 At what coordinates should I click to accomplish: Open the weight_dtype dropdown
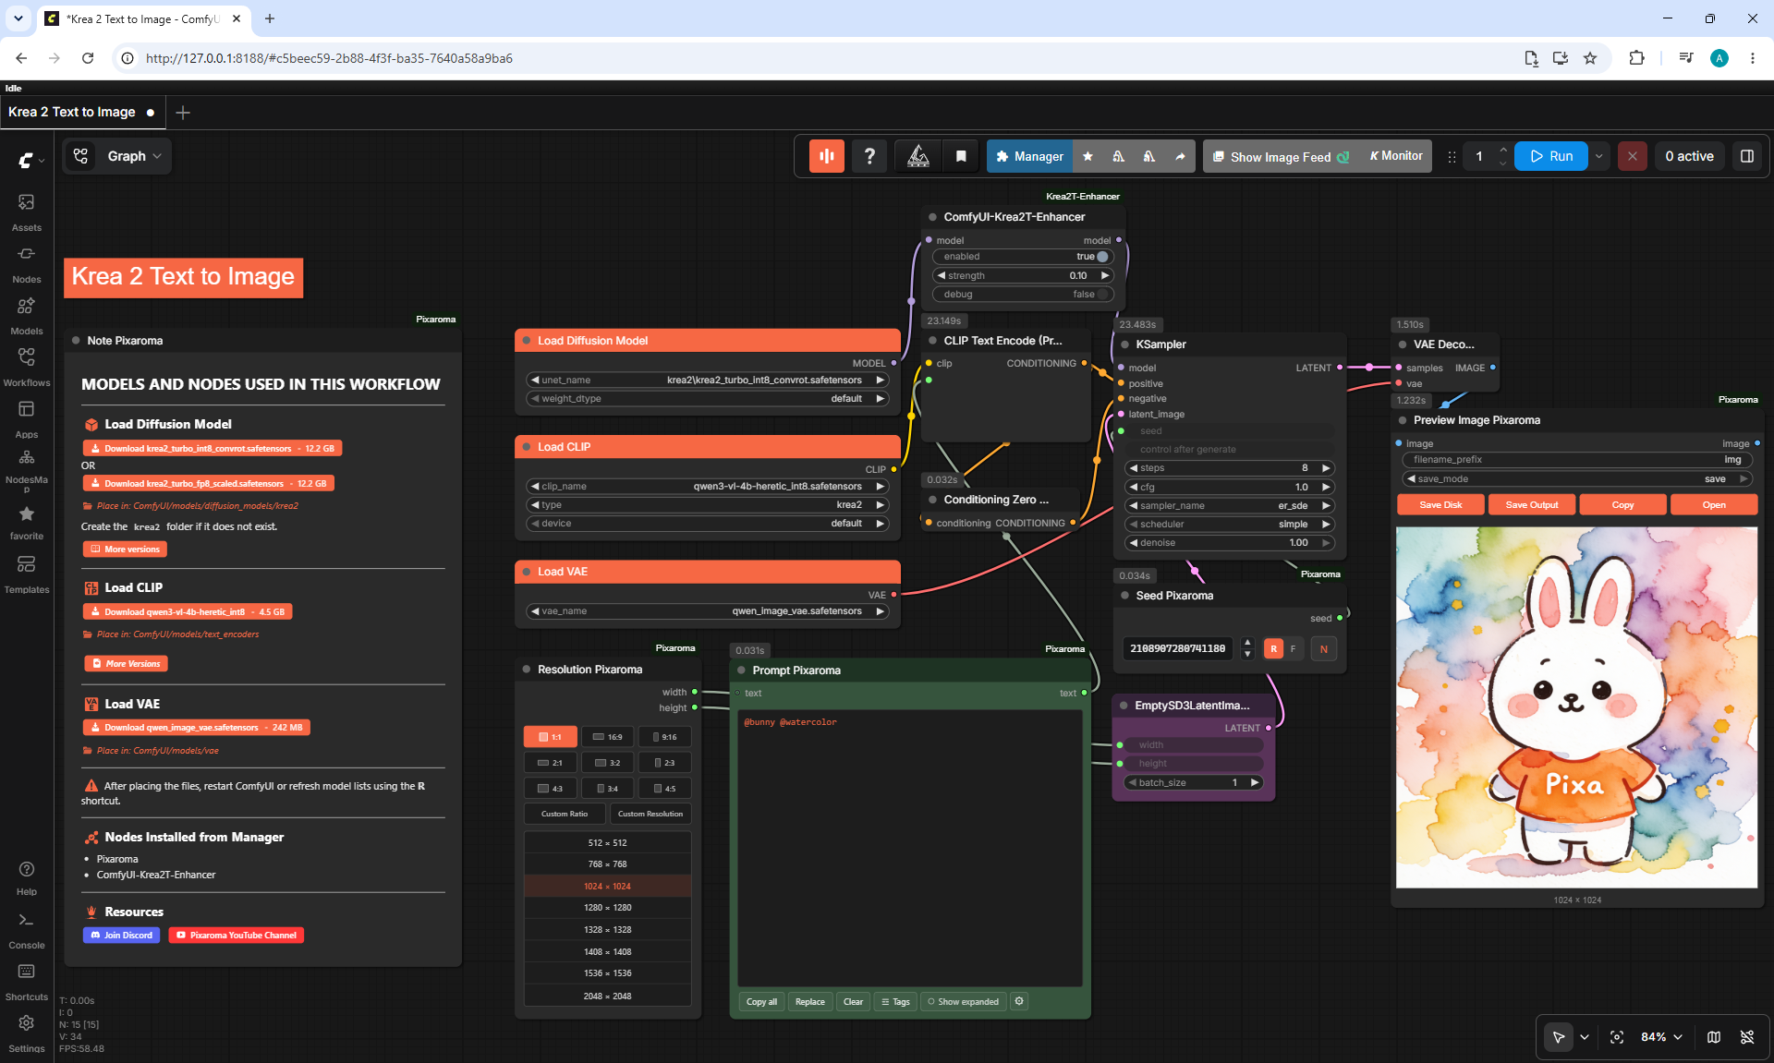point(708,398)
